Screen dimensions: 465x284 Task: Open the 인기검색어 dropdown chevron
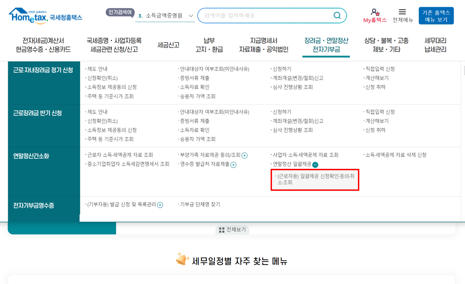click(191, 16)
